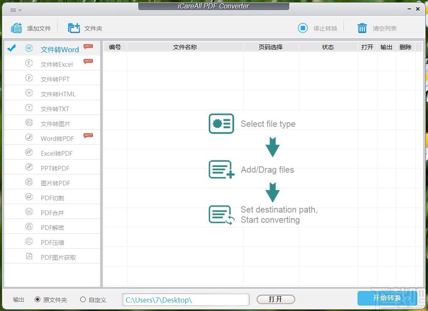Open the hamburger menu in the title bar
Image resolution: width=428 pixels, height=311 pixels.
tap(16, 10)
